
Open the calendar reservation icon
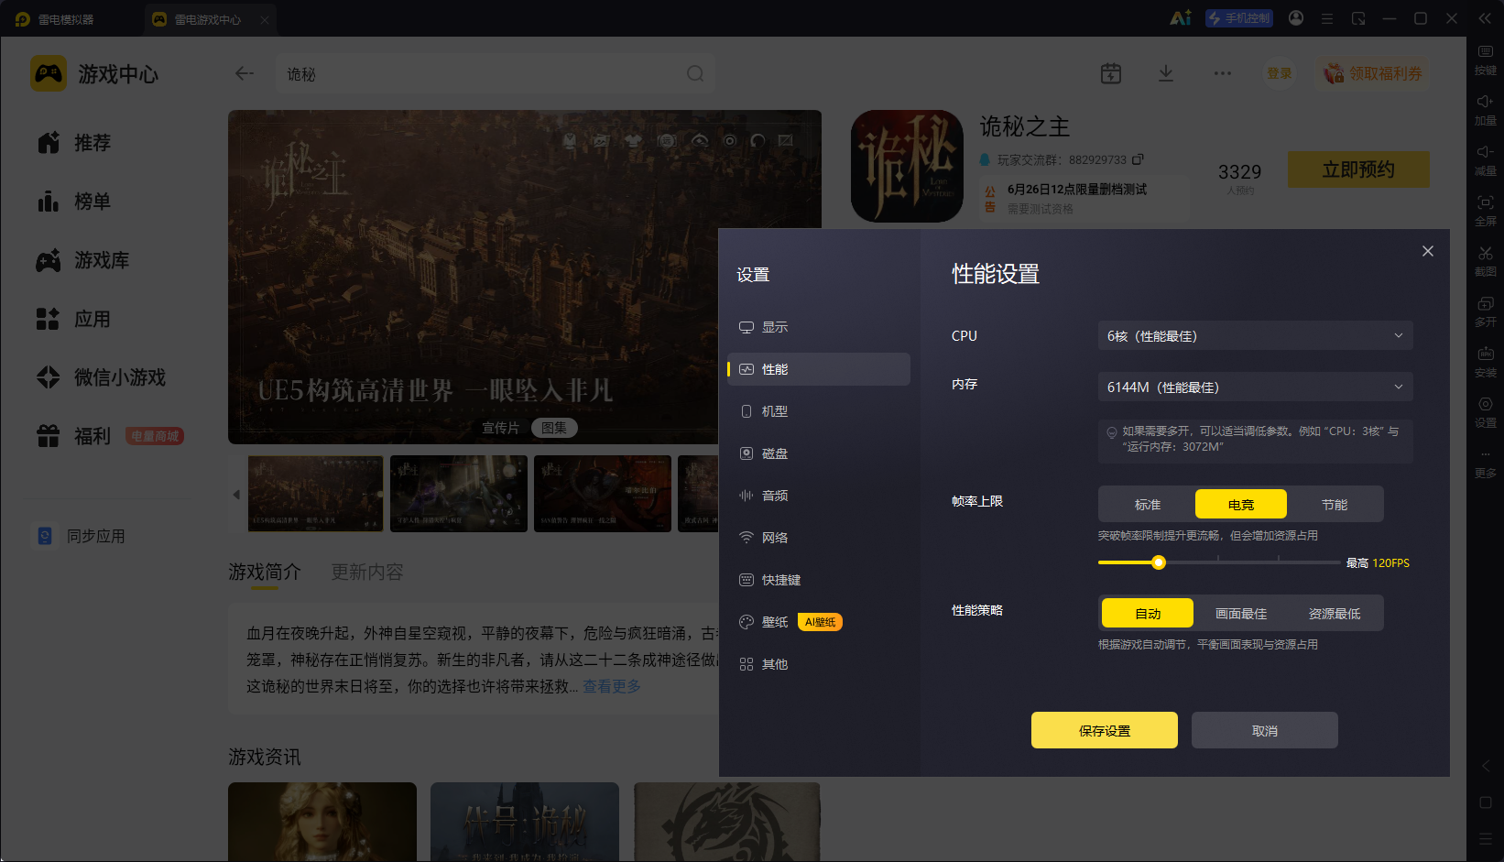[x=1111, y=73]
